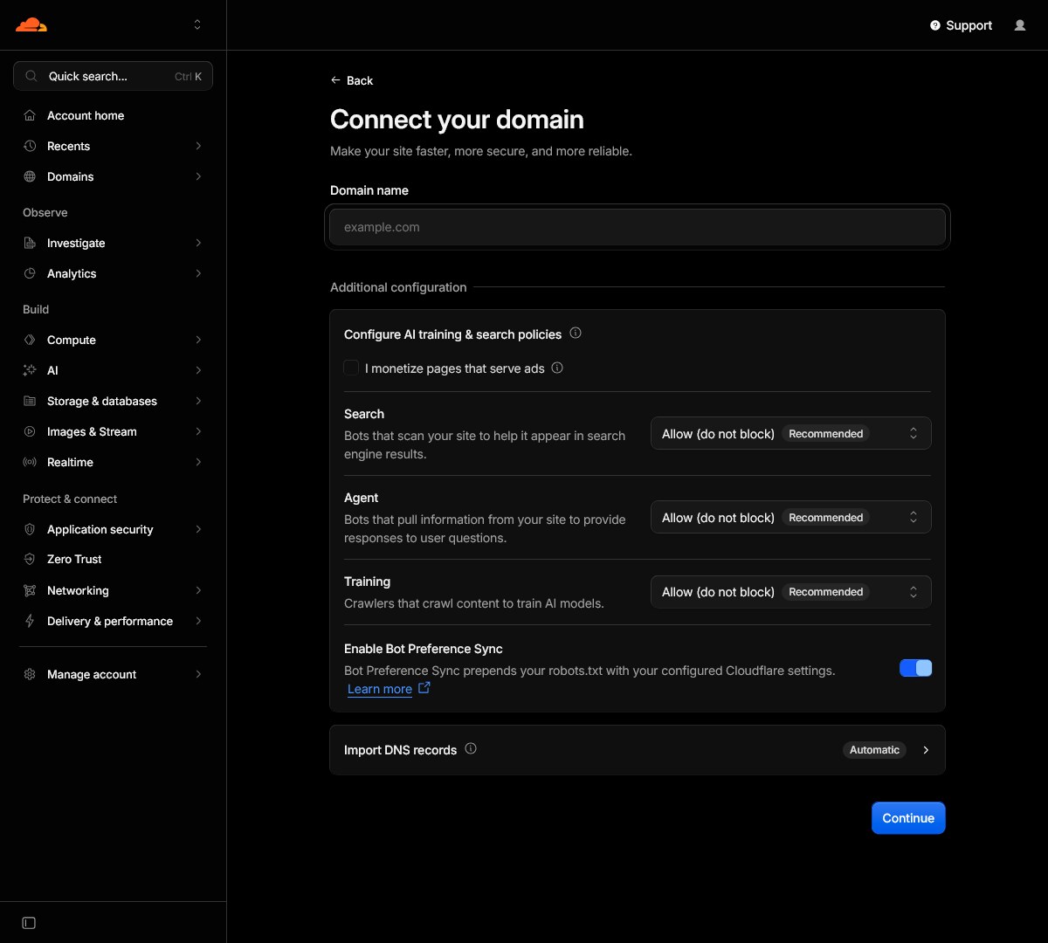Screen dimensions: 1048x943
Task: Expand the Storage & databases chevron
Action: coord(198,401)
